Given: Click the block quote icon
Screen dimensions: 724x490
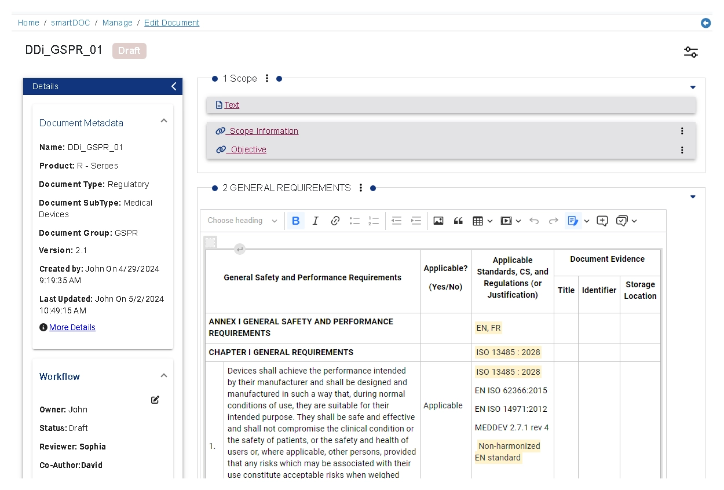Looking at the screenshot, I should click(x=458, y=221).
